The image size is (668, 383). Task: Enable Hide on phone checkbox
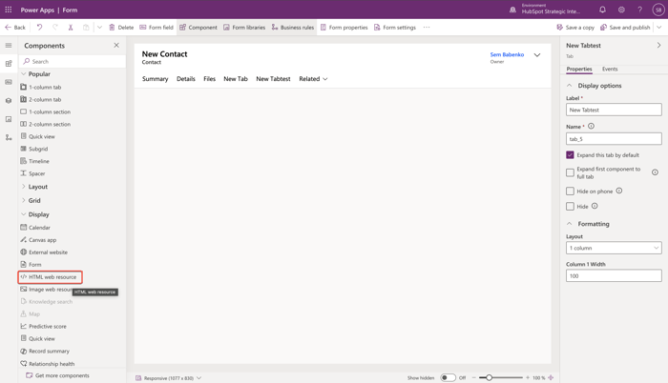[x=570, y=191]
